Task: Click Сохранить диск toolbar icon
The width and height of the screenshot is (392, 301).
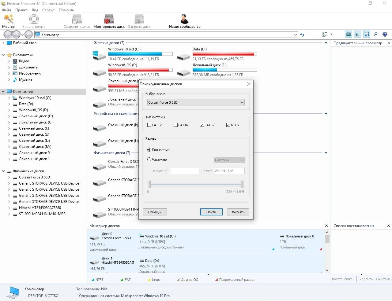Action: (77, 19)
